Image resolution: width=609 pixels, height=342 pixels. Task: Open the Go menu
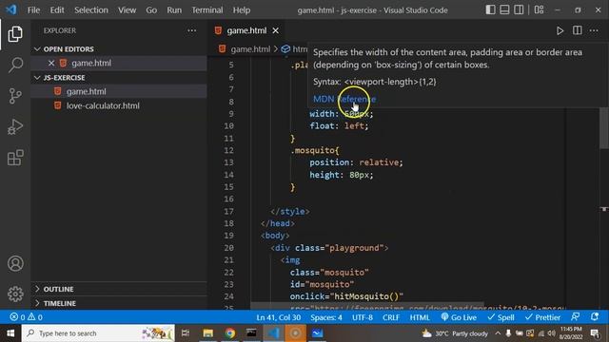[151, 10]
